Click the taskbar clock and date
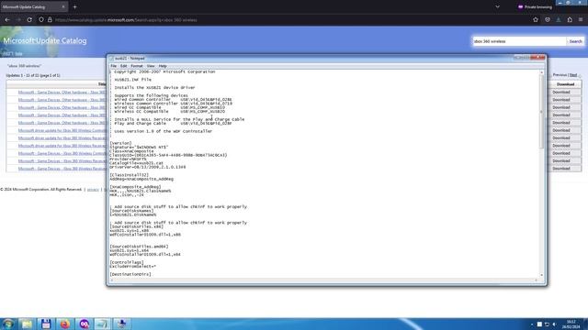Image resolution: width=588 pixels, height=330 pixels. (x=571, y=324)
